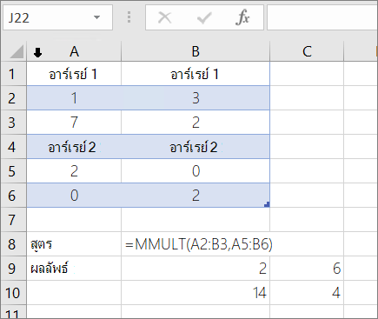378x319 pixels.
Task: Open the Name Box dropdown arrow
Action: coord(96,17)
